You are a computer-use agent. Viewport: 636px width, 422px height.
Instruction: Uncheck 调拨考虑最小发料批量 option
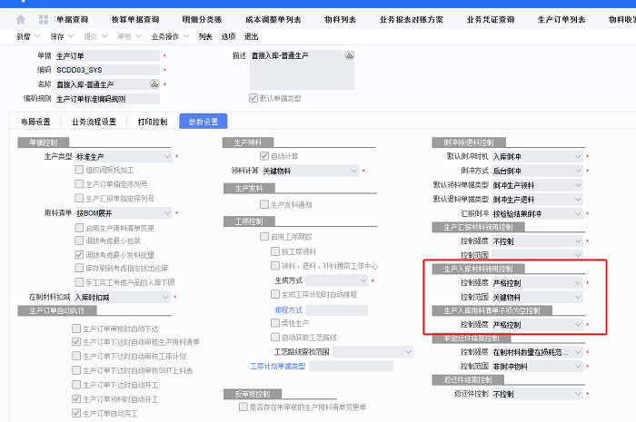point(79,255)
